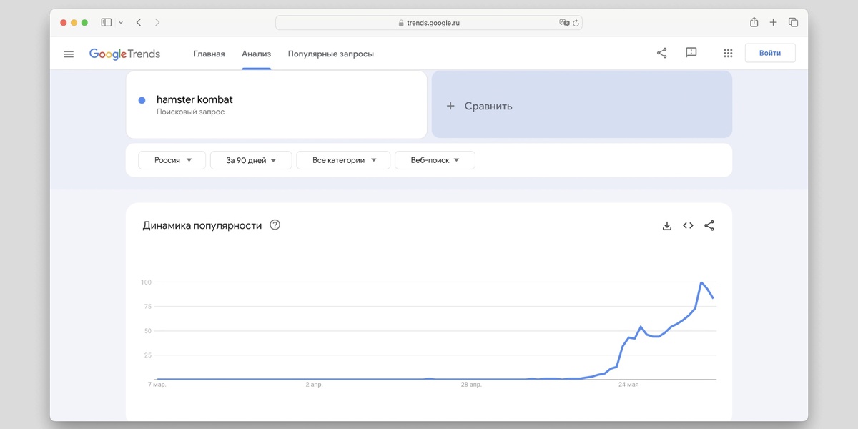Open the hamburger navigation menu
The height and width of the screenshot is (429, 858).
pos(69,54)
